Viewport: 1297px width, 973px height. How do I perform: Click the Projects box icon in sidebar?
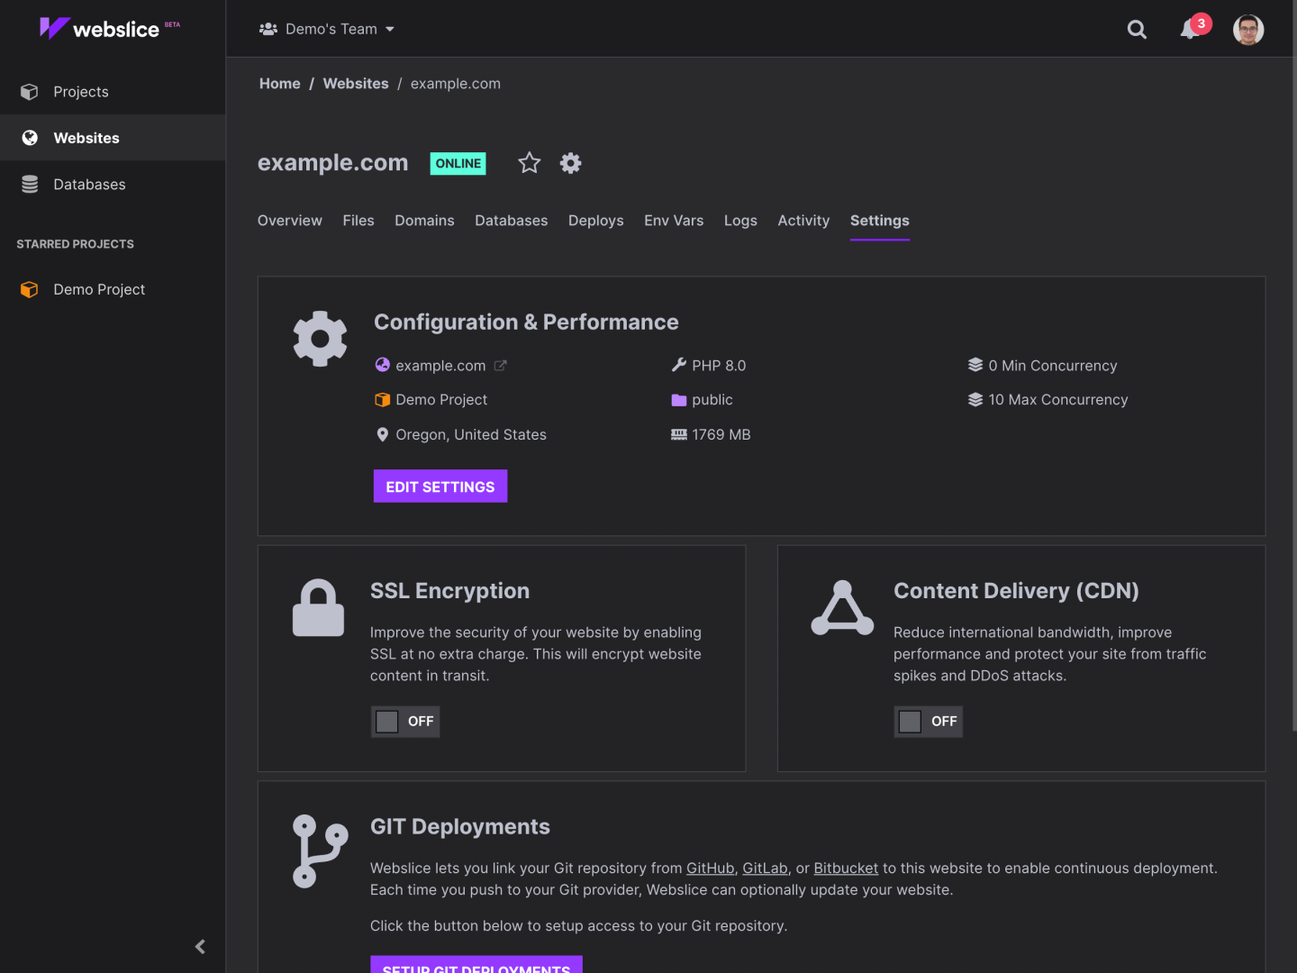pyautogui.click(x=29, y=91)
